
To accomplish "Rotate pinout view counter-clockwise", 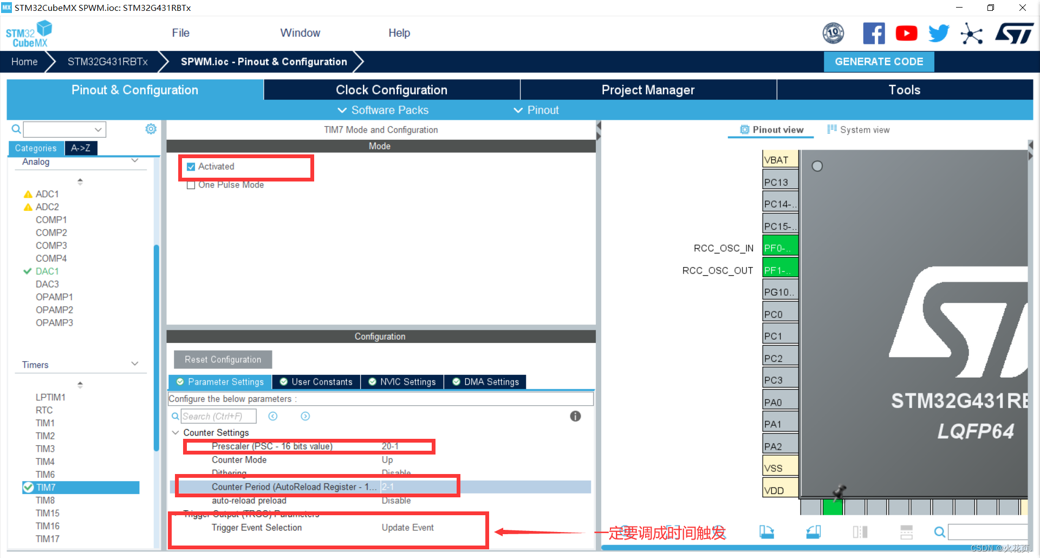I will pos(814,532).
